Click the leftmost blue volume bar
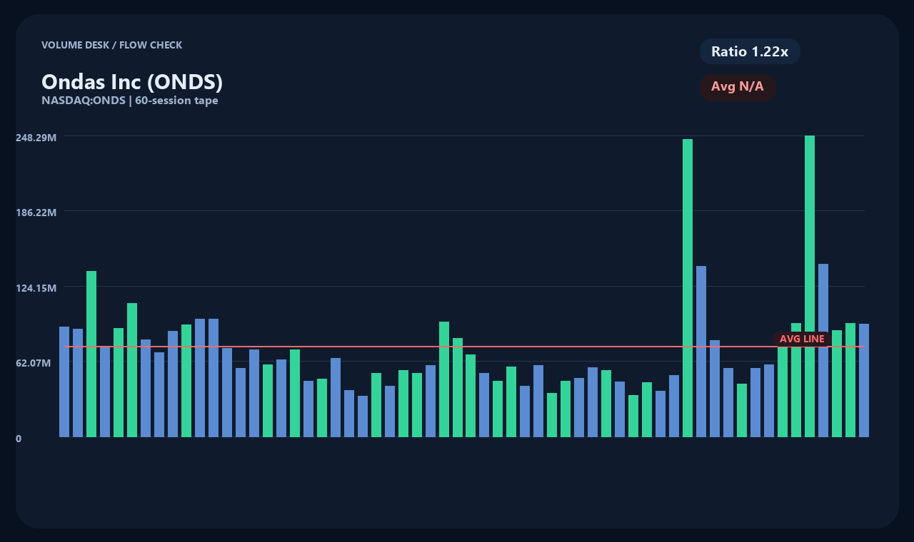This screenshot has width=914, height=542. click(x=64, y=382)
